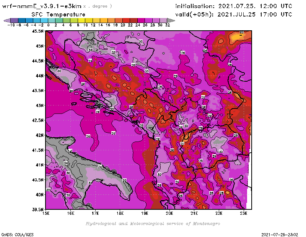
Task: Click the 23E longitude label
Action: click(x=244, y=213)
